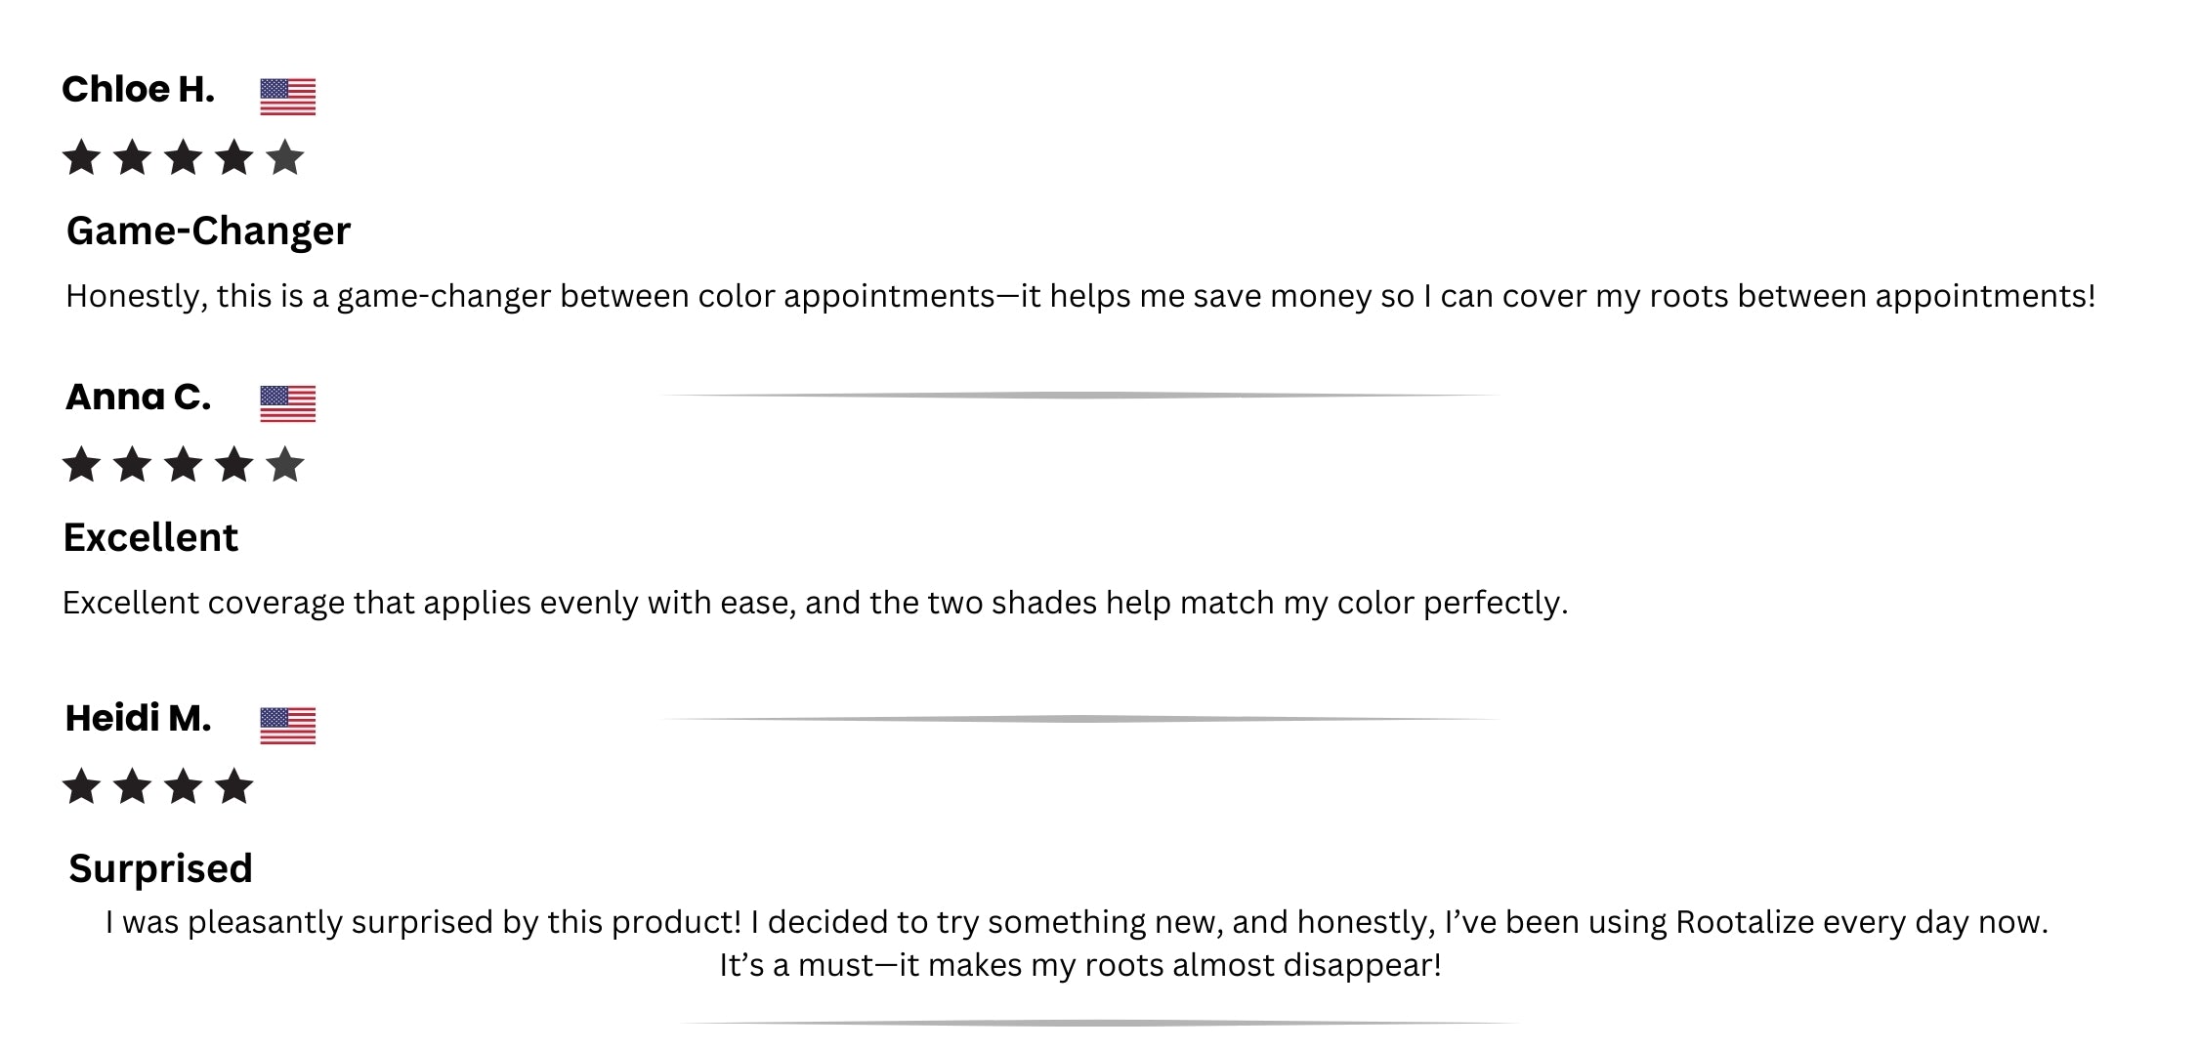
Task: Click the Excellent review heading
Action: pyautogui.click(x=150, y=538)
